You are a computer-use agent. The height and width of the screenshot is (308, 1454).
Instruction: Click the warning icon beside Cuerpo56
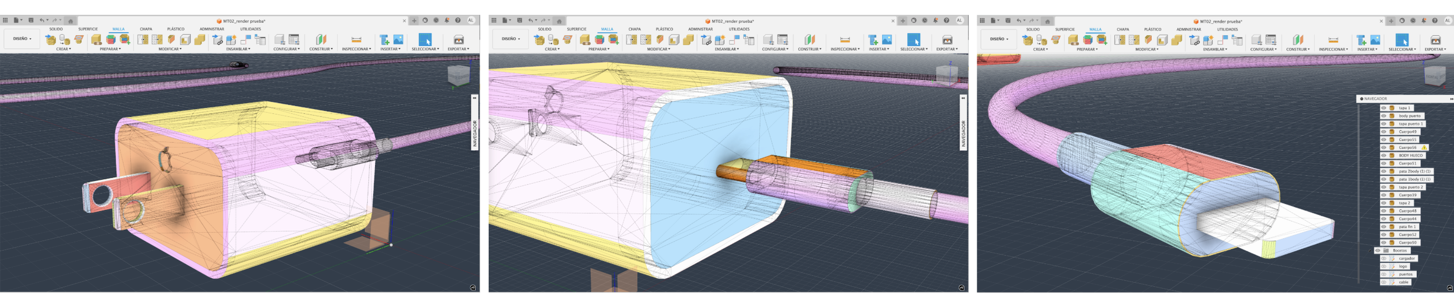click(1424, 147)
